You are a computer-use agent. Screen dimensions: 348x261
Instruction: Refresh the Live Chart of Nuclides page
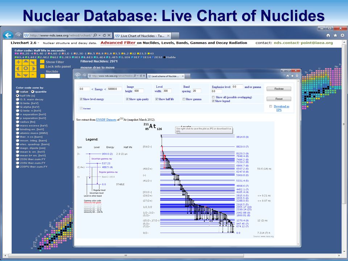pyautogui.click(x=104, y=35)
